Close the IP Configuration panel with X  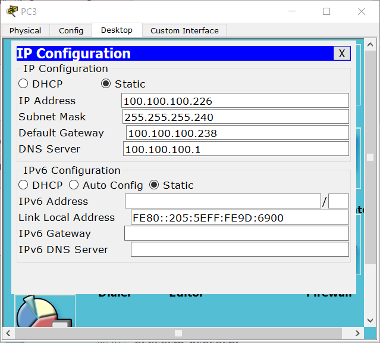(342, 53)
